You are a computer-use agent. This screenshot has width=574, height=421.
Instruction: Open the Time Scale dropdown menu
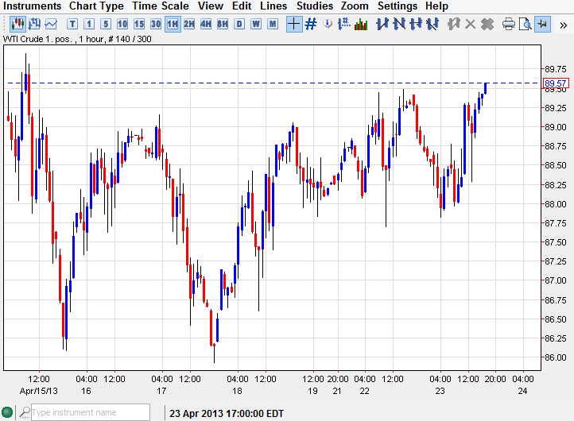point(161,6)
